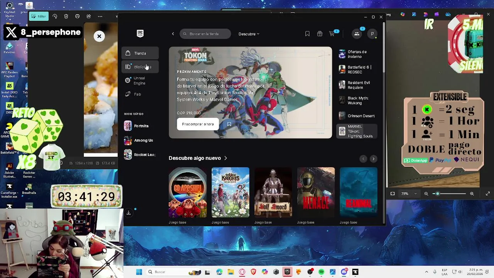
Task: Open the Tienda tab in sidebar
Action: (x=140, y=53)
